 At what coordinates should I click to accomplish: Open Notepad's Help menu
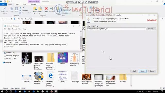[x=25, y=29]
